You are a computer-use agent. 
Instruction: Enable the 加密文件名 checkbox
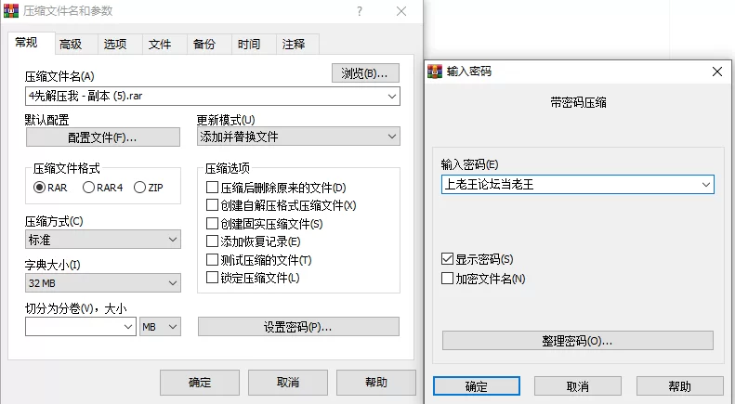point(447,279)
